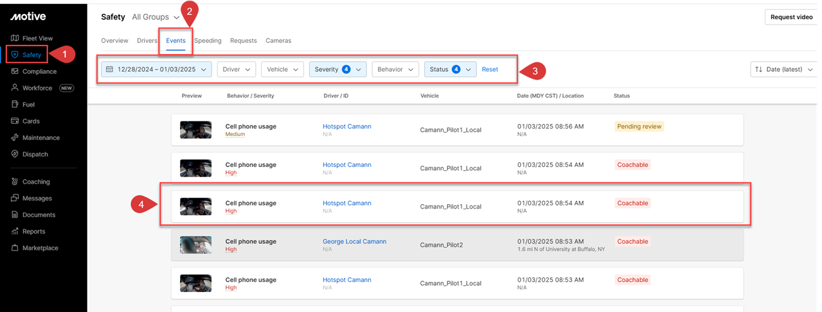Expand the All Groups selector

(x=156, y=17)
